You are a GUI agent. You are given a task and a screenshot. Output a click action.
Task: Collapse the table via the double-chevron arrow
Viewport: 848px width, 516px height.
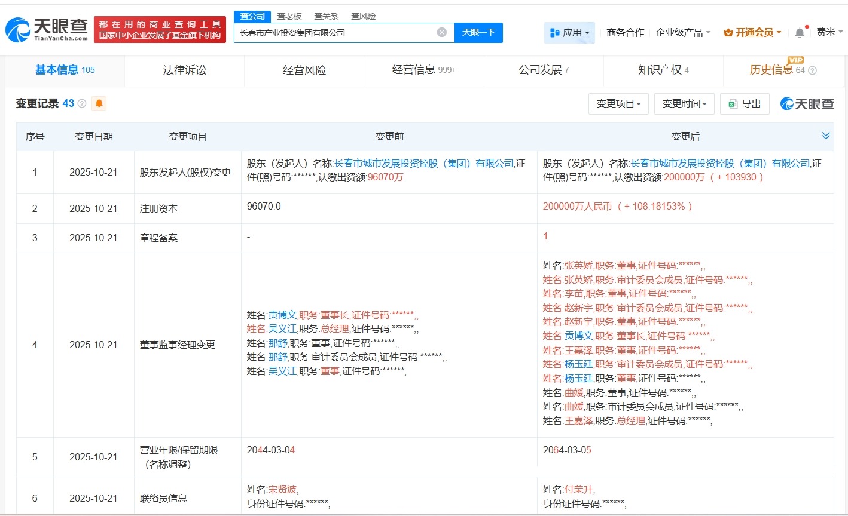pyautogui.click(x=826, y=135)
